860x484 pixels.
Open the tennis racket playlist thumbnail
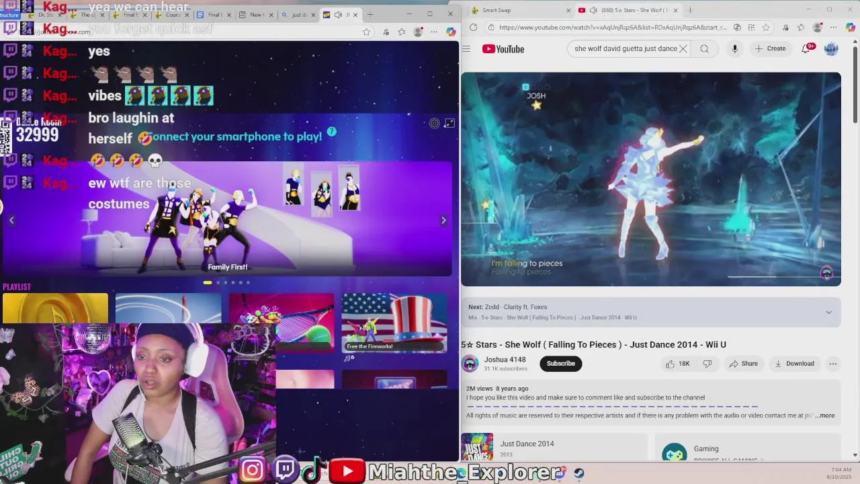click(x=282, y=323)
